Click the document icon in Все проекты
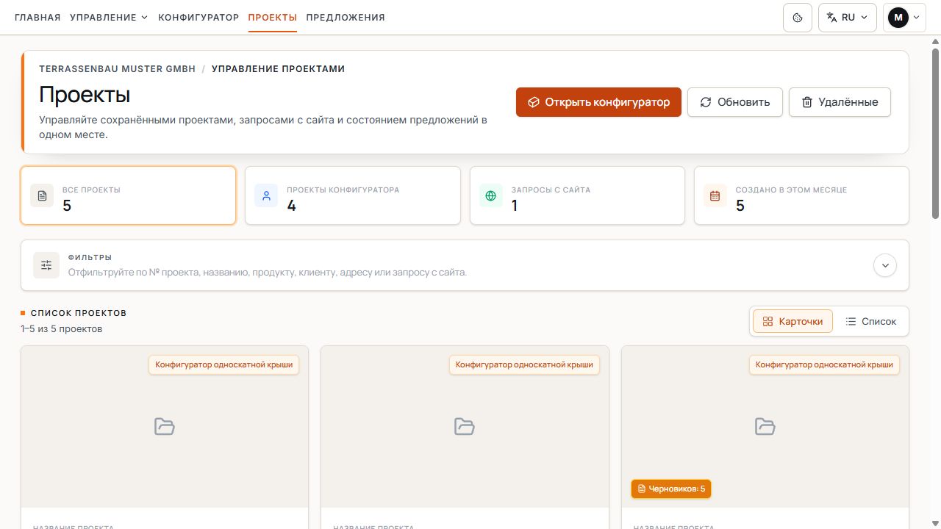The height and width of the screenshot is (529, 941). tap(42, 195)
